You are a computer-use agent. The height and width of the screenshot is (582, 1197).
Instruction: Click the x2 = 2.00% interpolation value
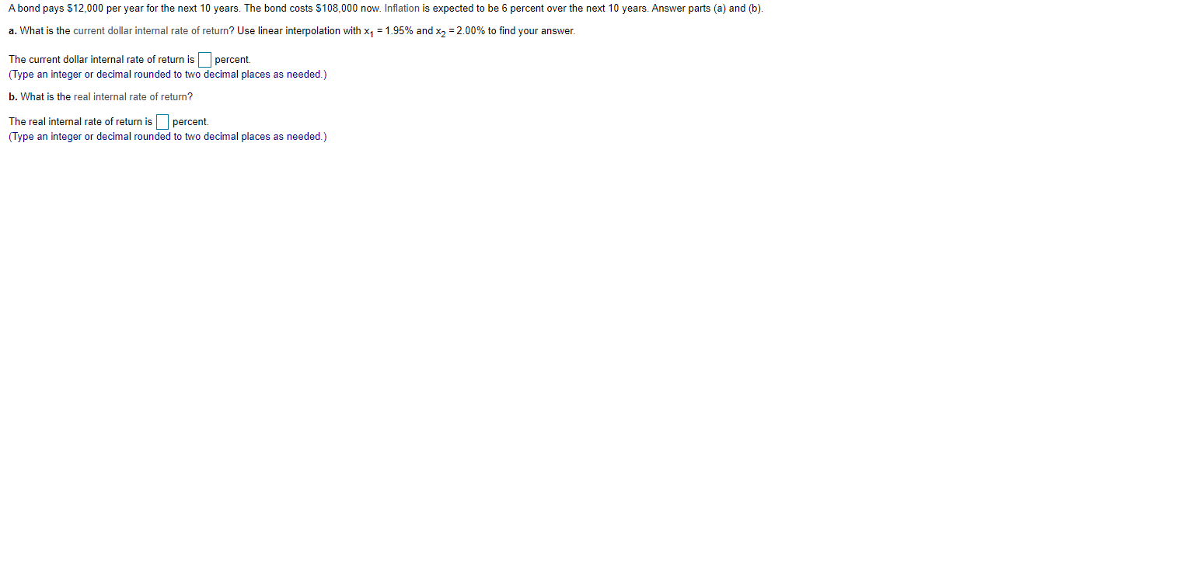pos(460,31)
